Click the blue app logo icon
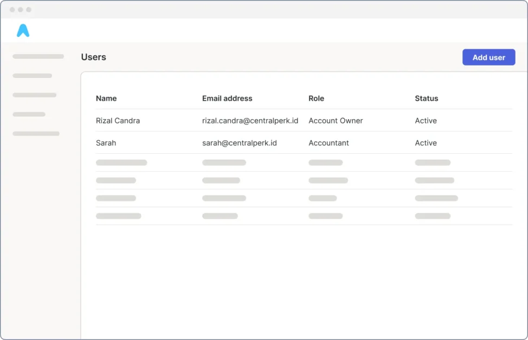The height and width of the screenshot is (340, 528). click(x=23, y=31)
